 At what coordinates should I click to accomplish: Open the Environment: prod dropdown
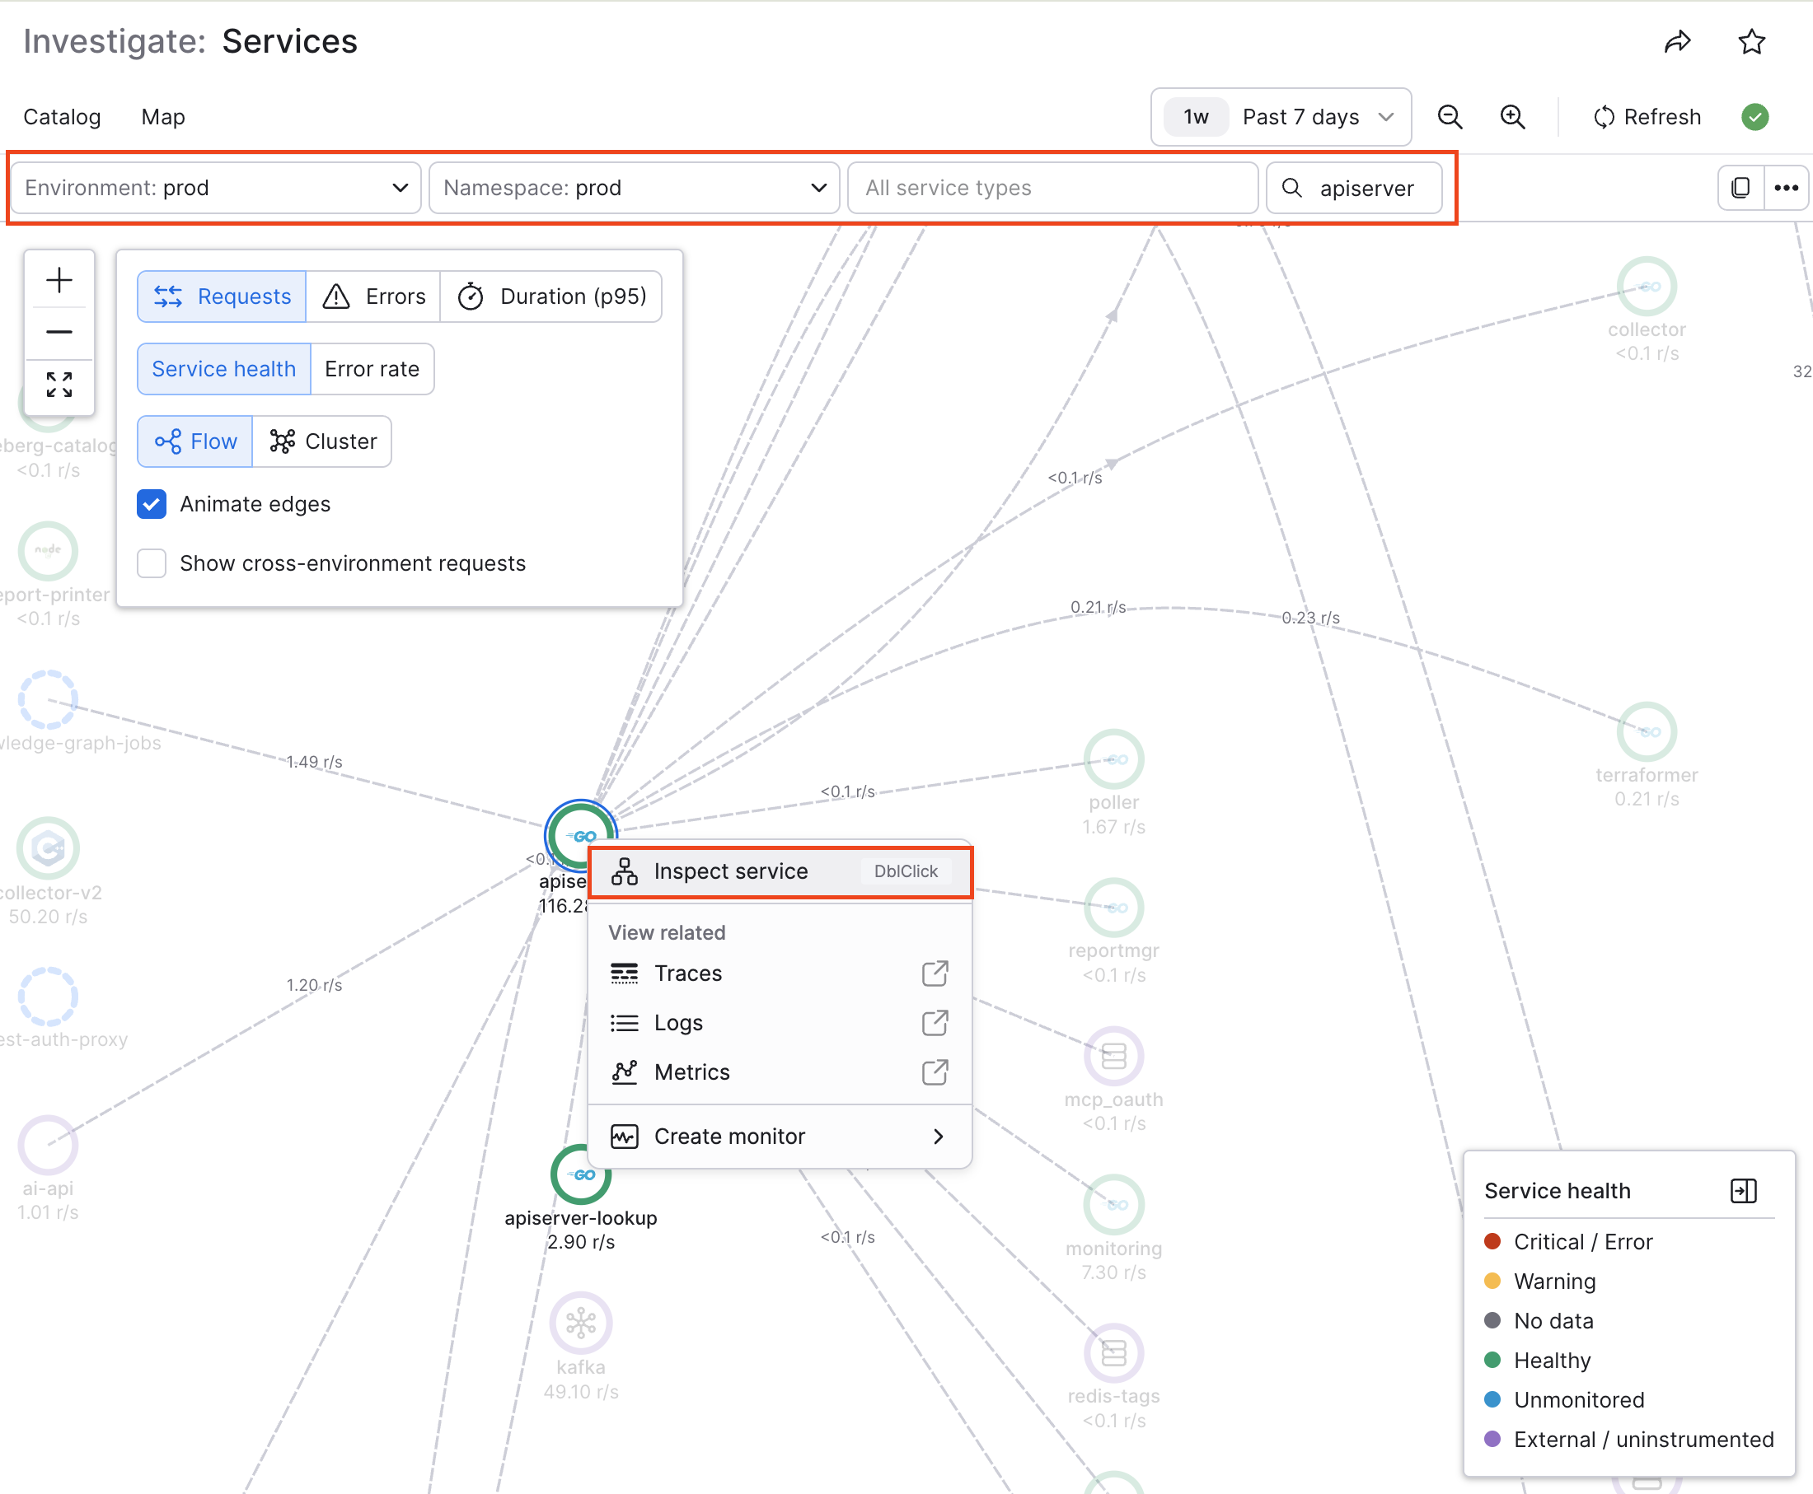215,188
